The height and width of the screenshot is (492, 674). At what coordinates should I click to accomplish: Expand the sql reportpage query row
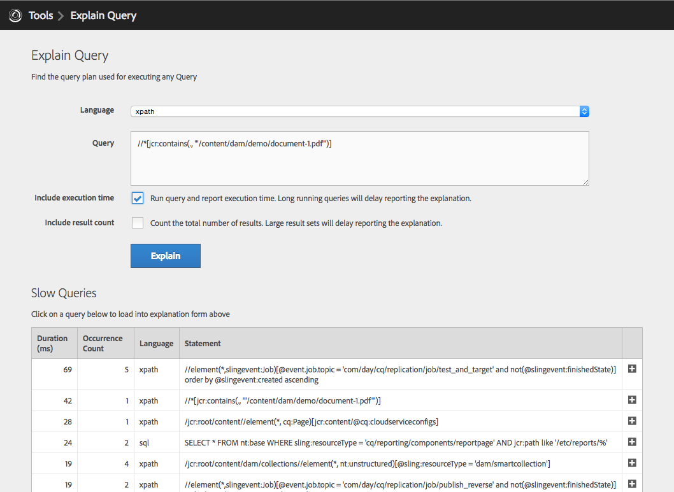[x=632, y=442]
